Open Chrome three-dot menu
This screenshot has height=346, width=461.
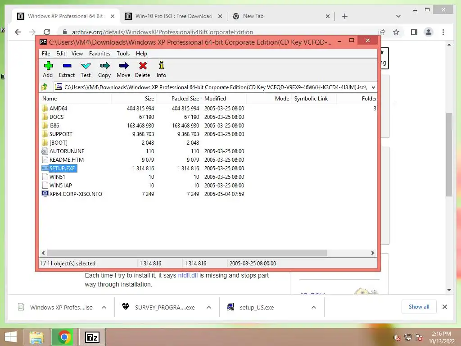(443, 32)
